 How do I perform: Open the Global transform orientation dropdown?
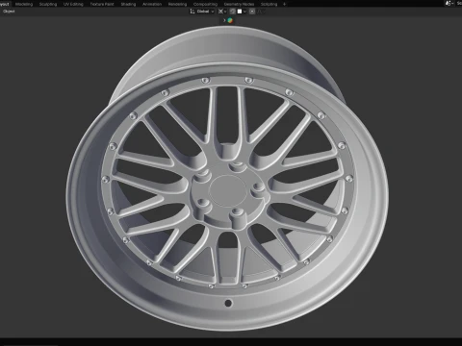click(x=202, y=12)
